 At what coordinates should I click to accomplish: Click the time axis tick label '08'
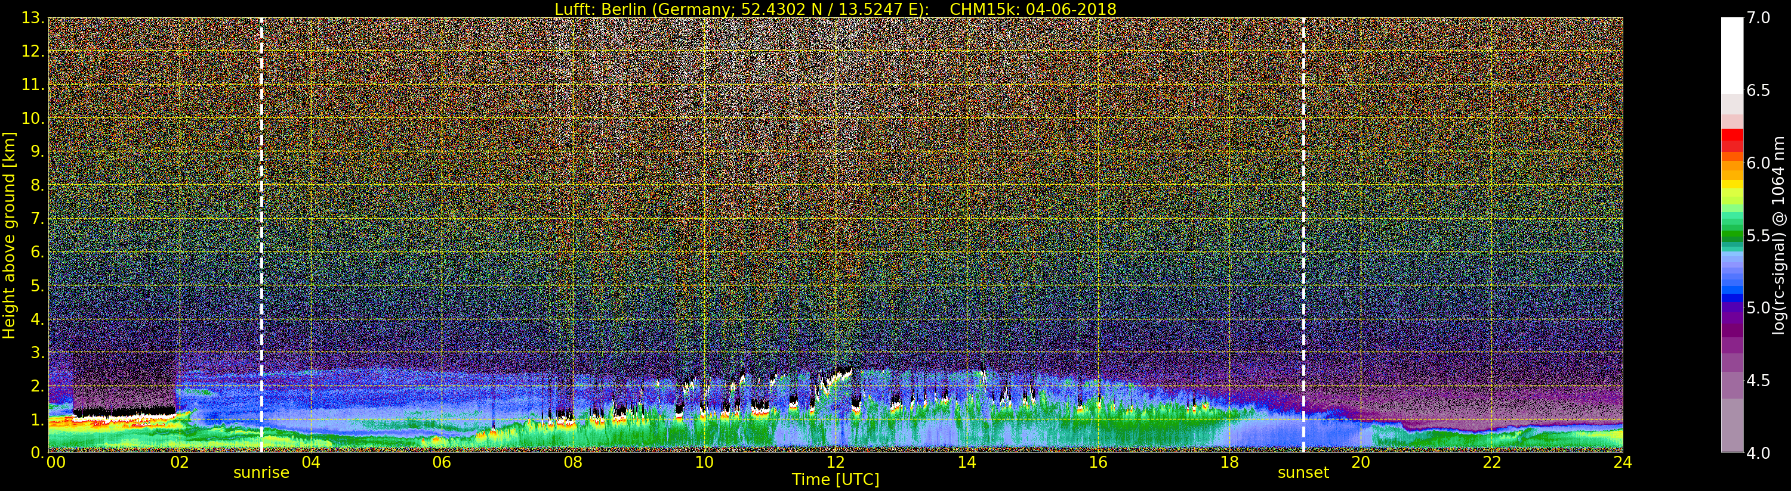pyautogui.click(x=573, y=462)
